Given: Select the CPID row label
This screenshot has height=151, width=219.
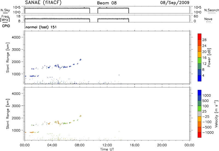Looking at the screenshot, I should click(6, 26).
